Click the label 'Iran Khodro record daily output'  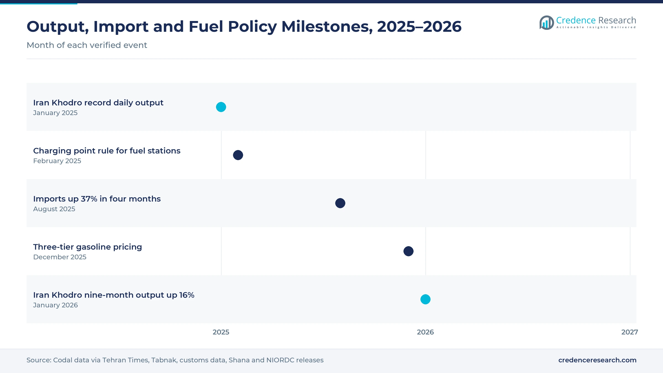coord(98,103)
